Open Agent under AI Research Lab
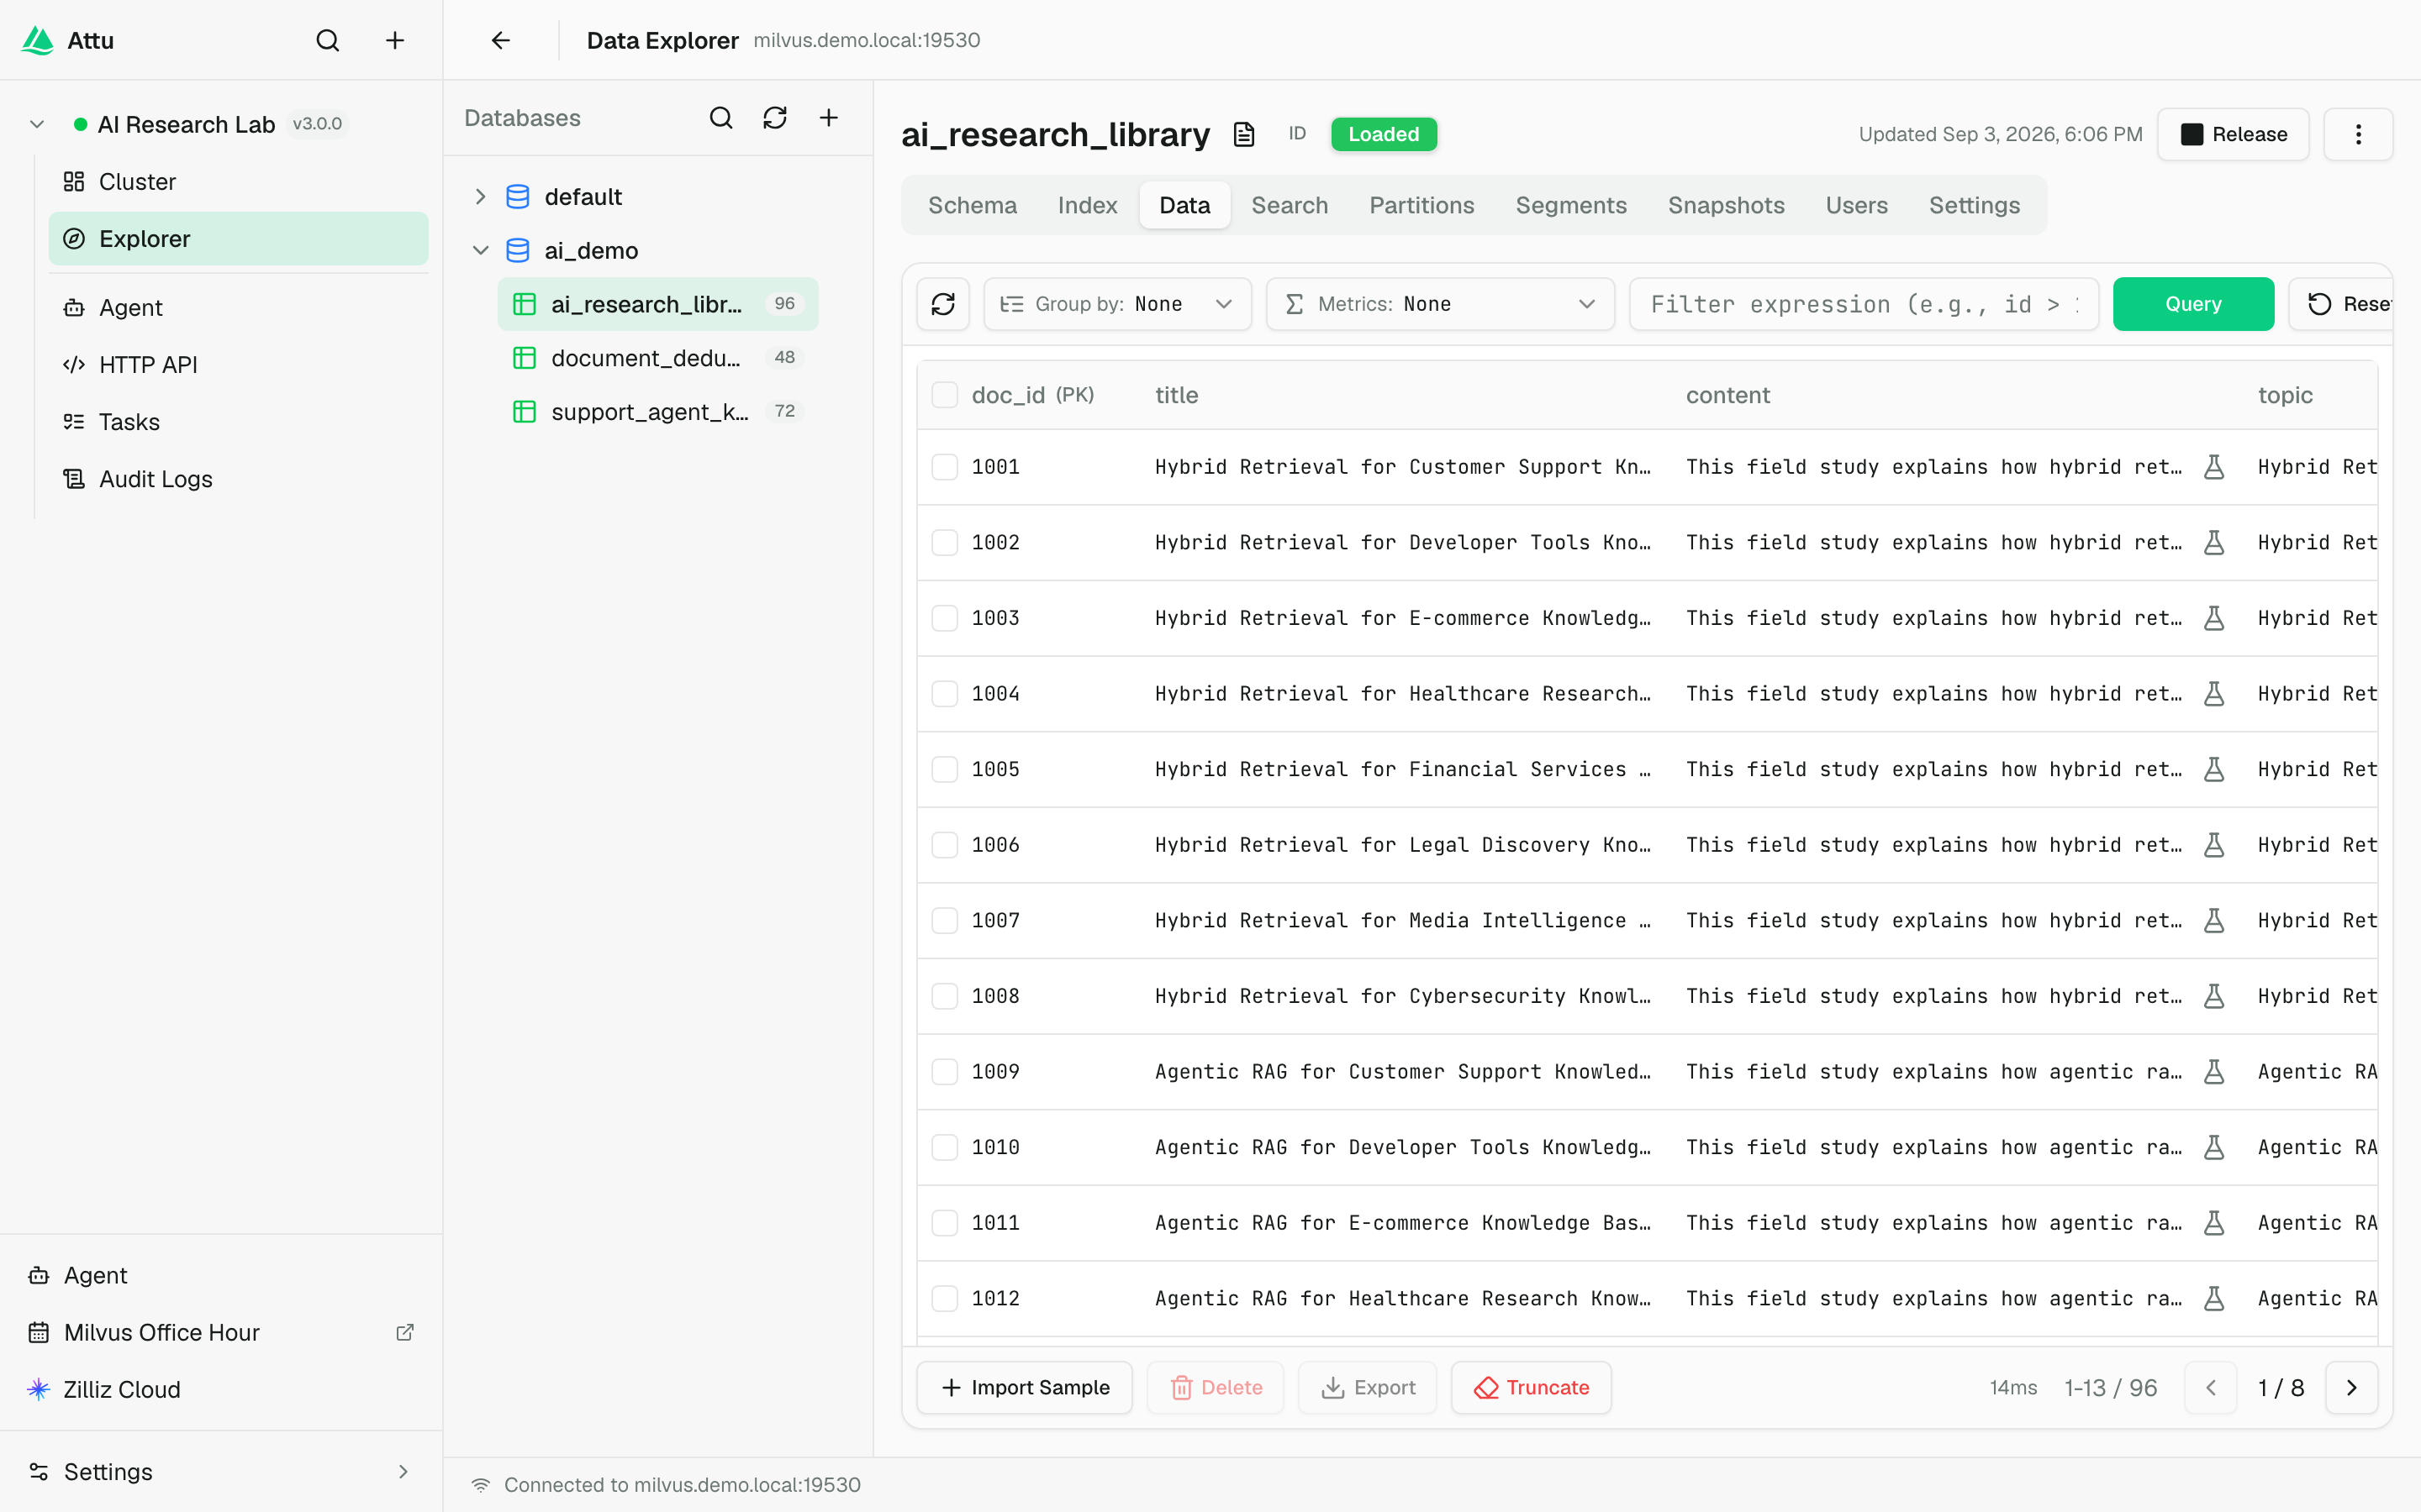This screenshot has width=2421, height=1512. coord(238,308)
